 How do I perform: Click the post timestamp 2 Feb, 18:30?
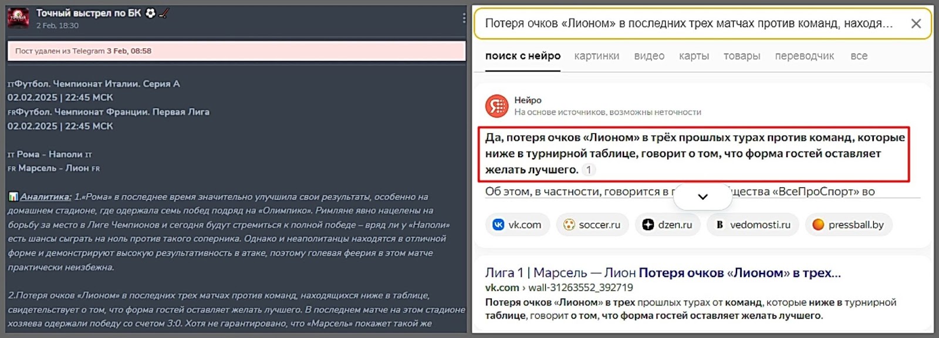point(58,26)
